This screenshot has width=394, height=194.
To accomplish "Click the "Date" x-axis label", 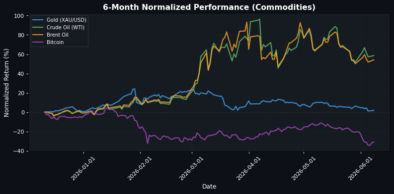I will [x=209, y=187].
